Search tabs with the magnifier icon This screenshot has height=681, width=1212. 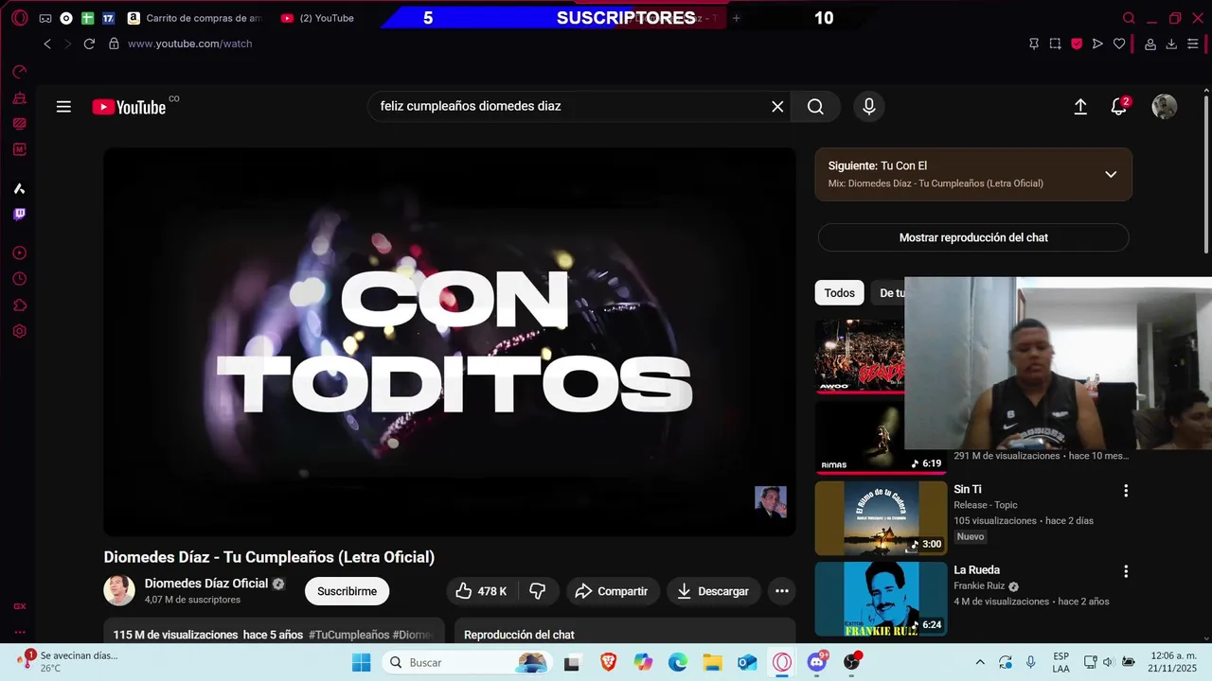(1129, 18)
